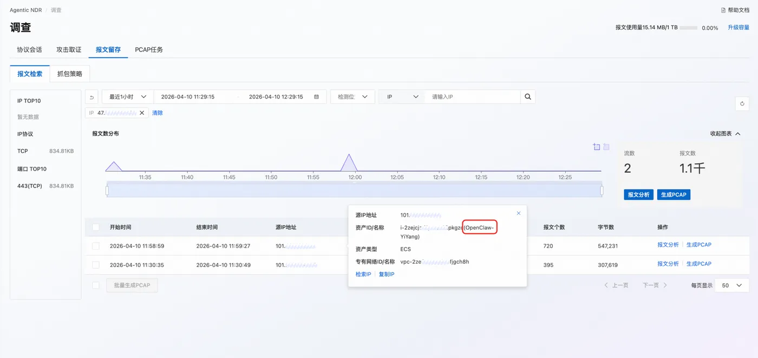The image size is (758, 358).
Task: Click the 443(TCP) port entry
Action: pos(45,186)
